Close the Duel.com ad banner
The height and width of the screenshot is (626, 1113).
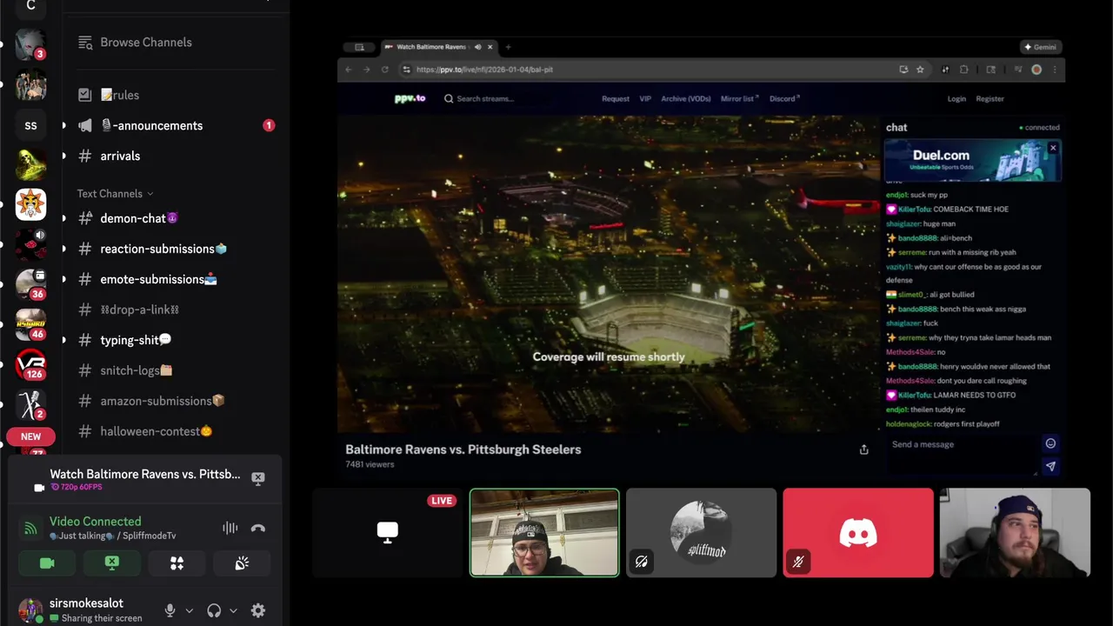1053,148
